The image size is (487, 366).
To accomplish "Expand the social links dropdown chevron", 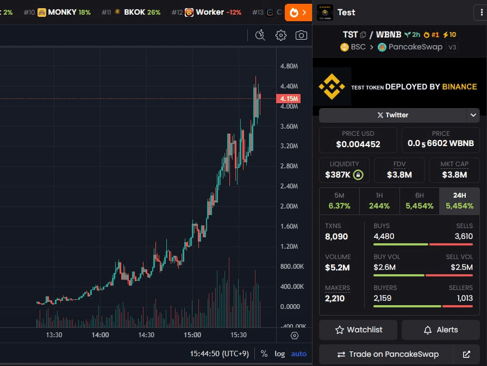I will tap(473, 115).
